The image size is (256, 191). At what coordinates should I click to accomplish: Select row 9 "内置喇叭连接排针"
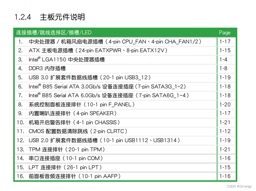coord(50,113)
